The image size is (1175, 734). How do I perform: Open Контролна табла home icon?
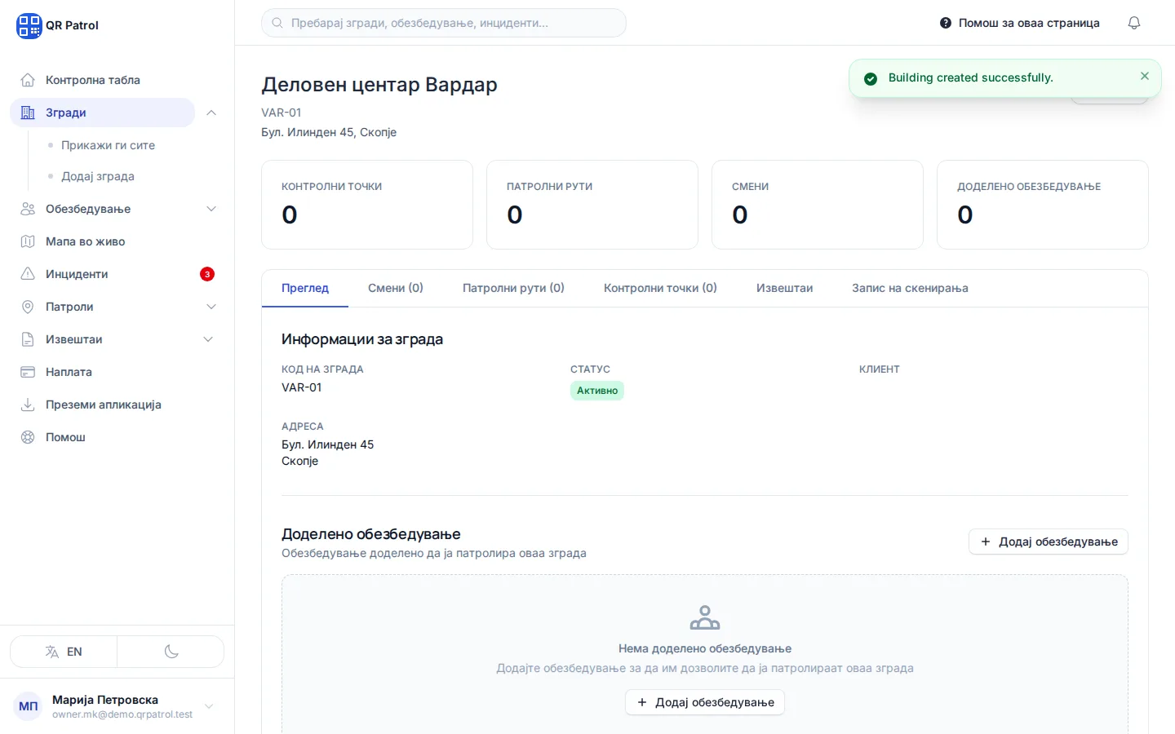pyautogui.click(x=28, y=80)
